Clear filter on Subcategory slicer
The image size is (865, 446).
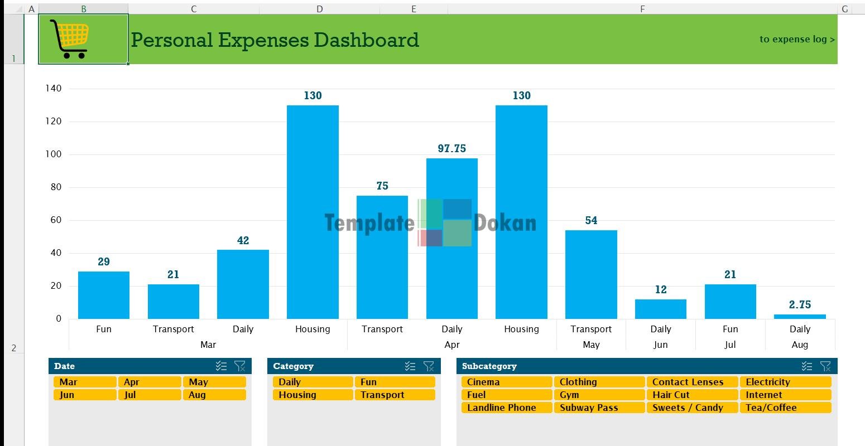825,366
